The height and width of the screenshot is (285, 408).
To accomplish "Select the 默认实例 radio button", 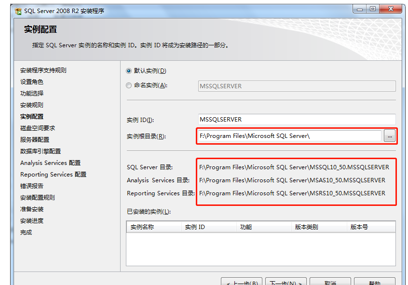I will click(129, 71).
